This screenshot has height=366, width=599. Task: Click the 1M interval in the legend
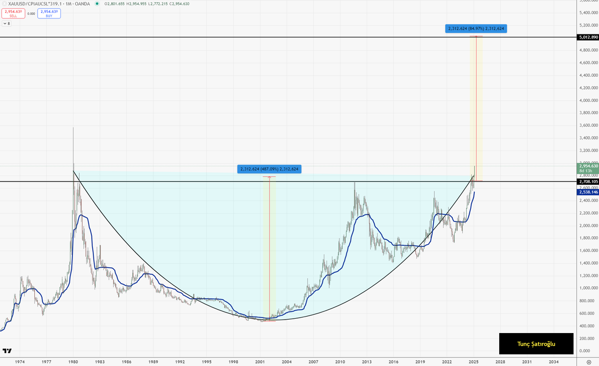[x=69, y=4]
